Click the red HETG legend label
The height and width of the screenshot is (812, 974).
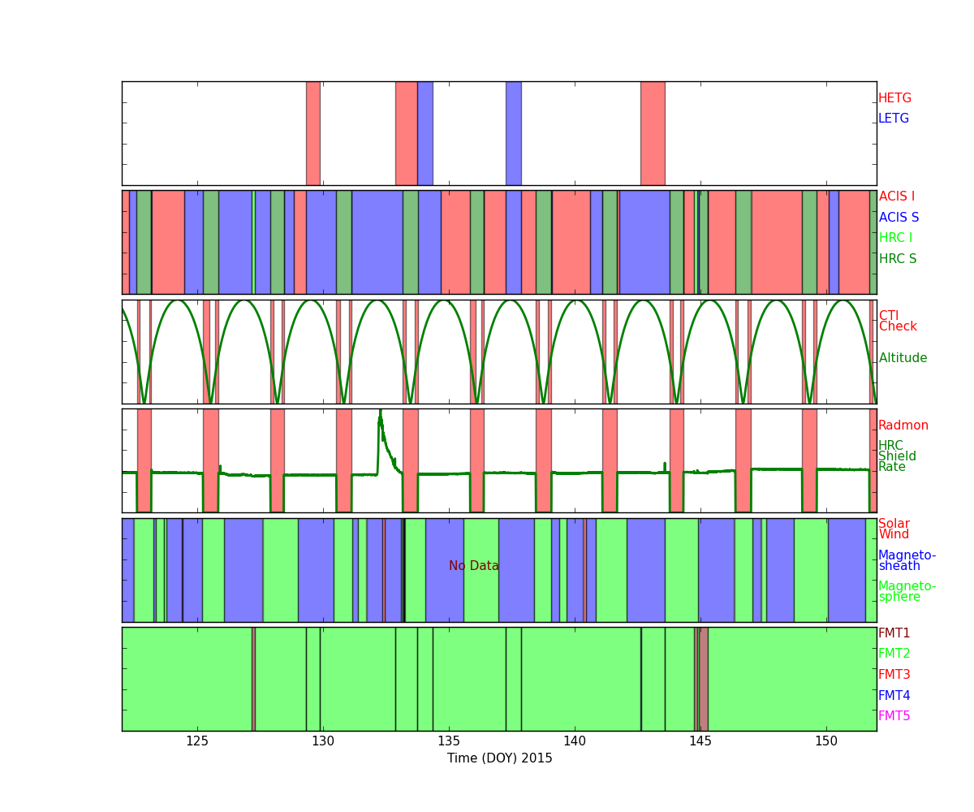point(894,98)
